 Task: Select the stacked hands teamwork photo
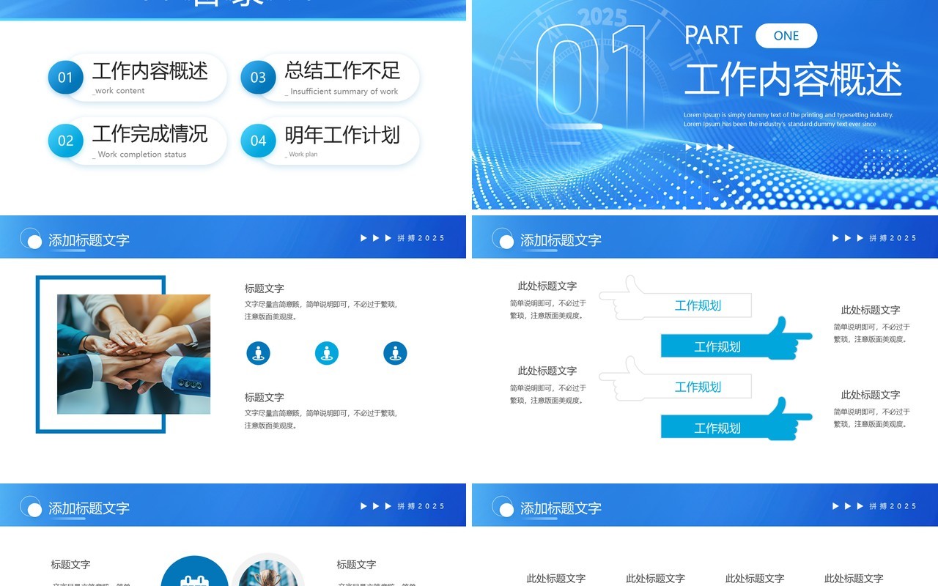(134, 355)
